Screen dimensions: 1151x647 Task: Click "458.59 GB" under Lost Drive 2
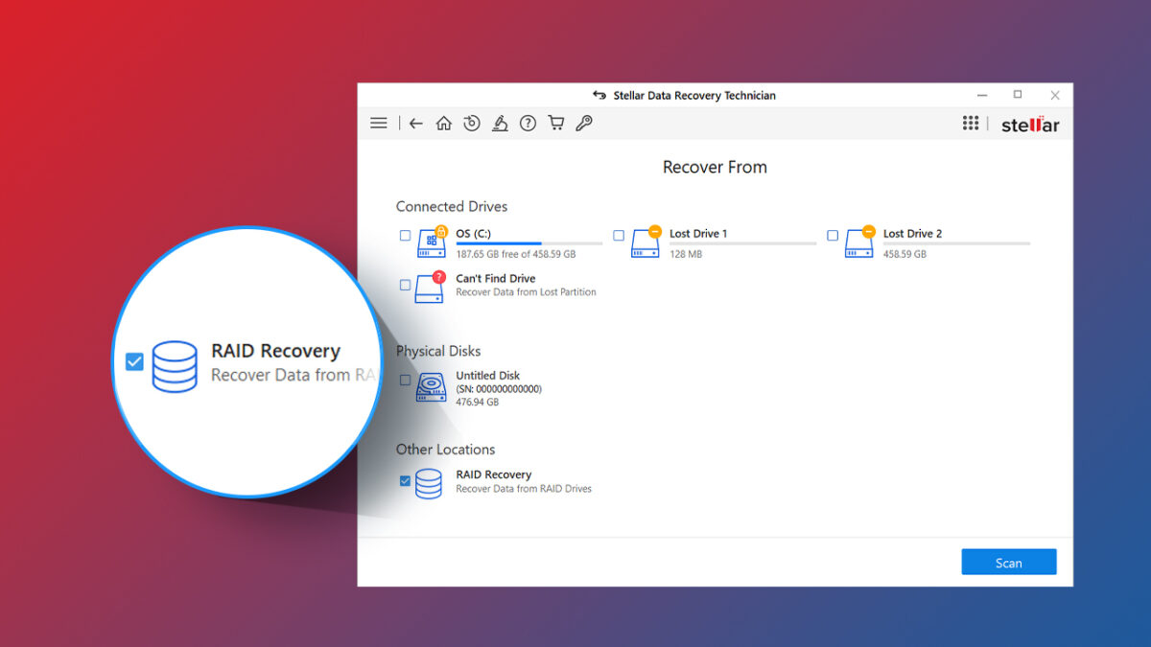pyautogui.click(x=904, y=255)
